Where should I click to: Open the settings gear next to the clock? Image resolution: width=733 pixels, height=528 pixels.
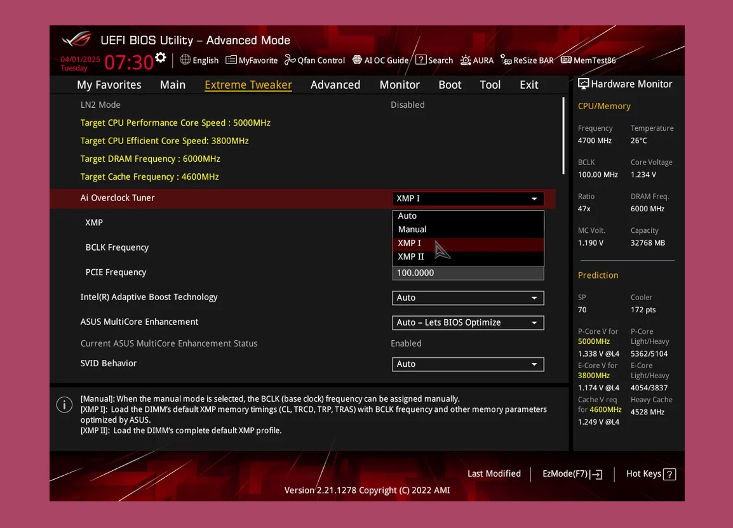point(160,58)
